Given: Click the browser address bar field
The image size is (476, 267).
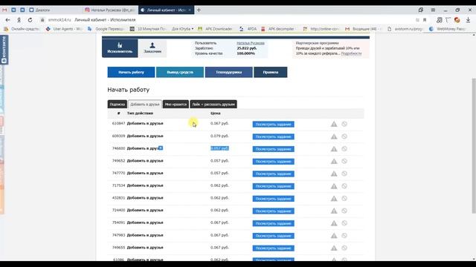Looking at the screenshot, I should [228, 20].
